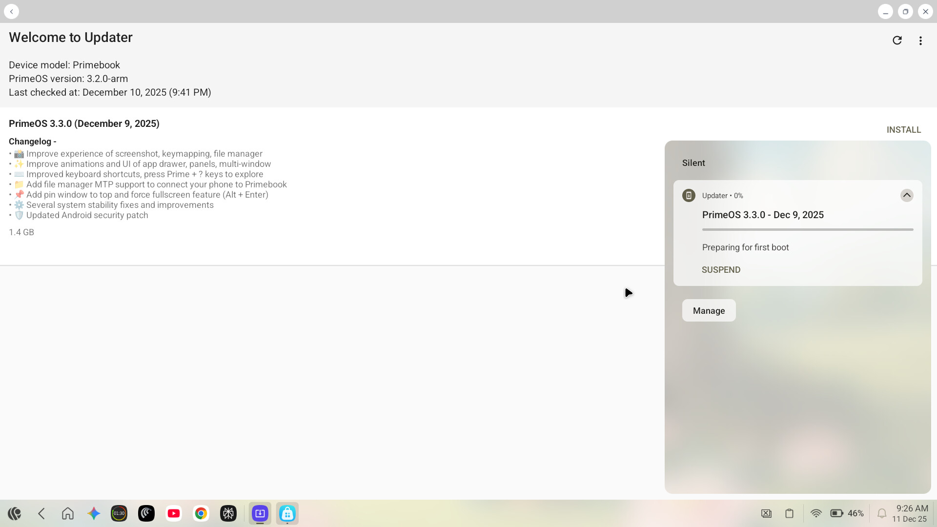Viewport: 937px width, 527px height.
Task: Go back using the top-left arrow
Action: (x=12, y=11)
